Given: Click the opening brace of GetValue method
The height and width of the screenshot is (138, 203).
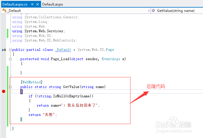Looking at the screenshot, I should (x=22, y=92).
